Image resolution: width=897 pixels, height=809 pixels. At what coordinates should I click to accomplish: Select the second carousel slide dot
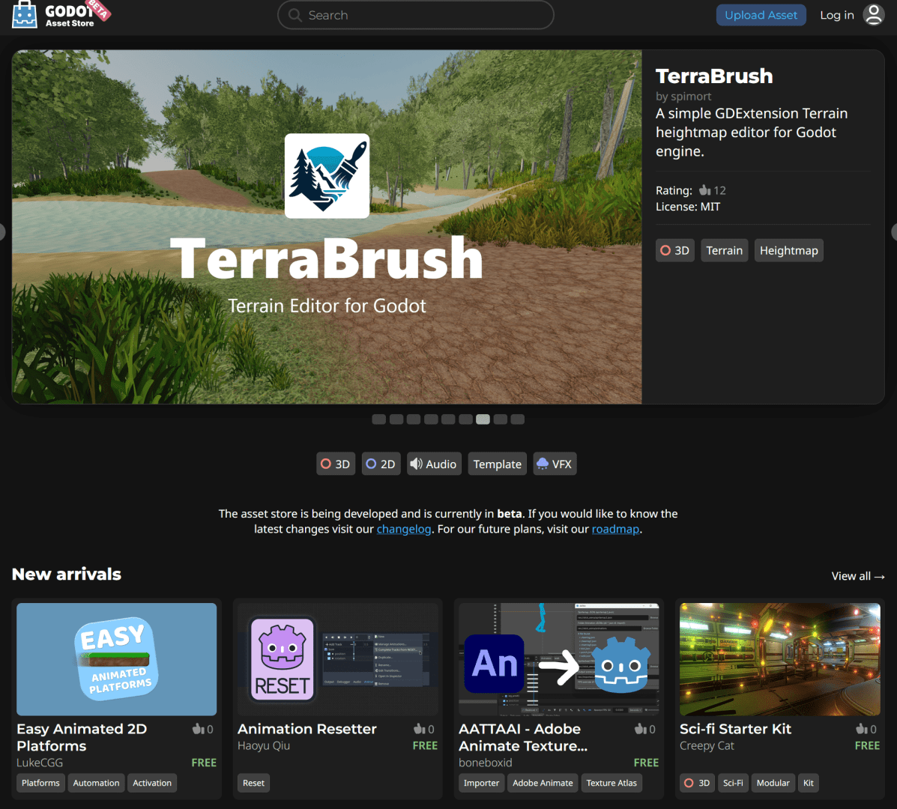(x=396, y=419)
